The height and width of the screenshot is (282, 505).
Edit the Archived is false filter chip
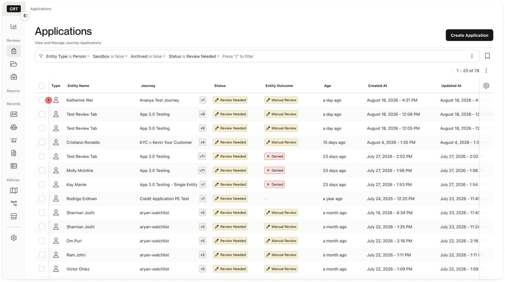coord(146,56)
